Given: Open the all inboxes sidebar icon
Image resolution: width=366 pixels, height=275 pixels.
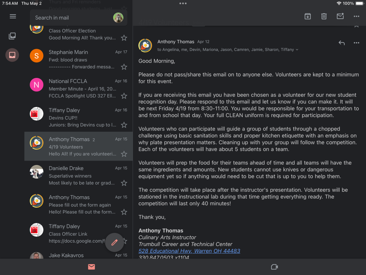Looking at the screenshot, I should pyautogui.click(x=12, y=36).
